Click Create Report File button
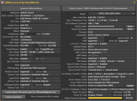This screenshot has height=101, width=137. click(x=31, y=92)
